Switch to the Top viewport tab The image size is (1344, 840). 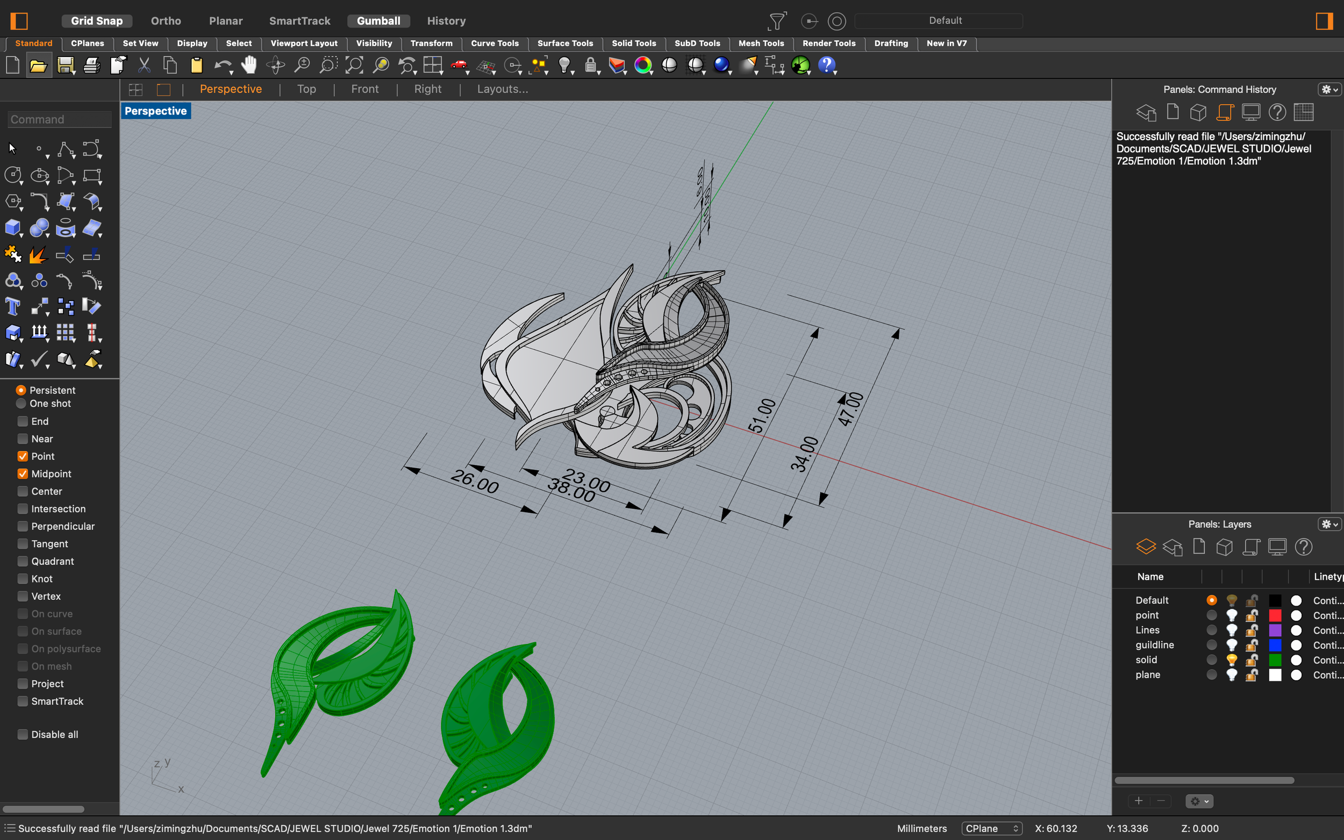tap(306, 89)
